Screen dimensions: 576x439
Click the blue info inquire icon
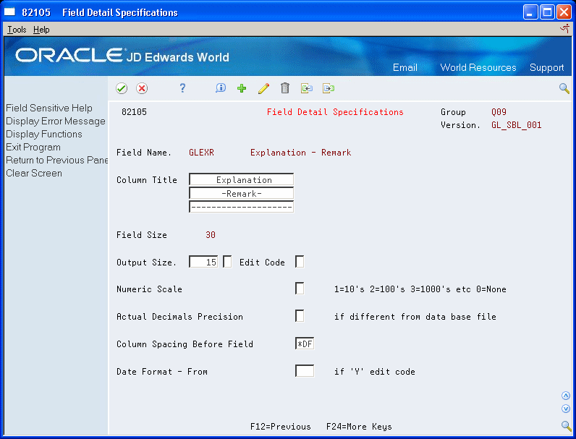221,88
